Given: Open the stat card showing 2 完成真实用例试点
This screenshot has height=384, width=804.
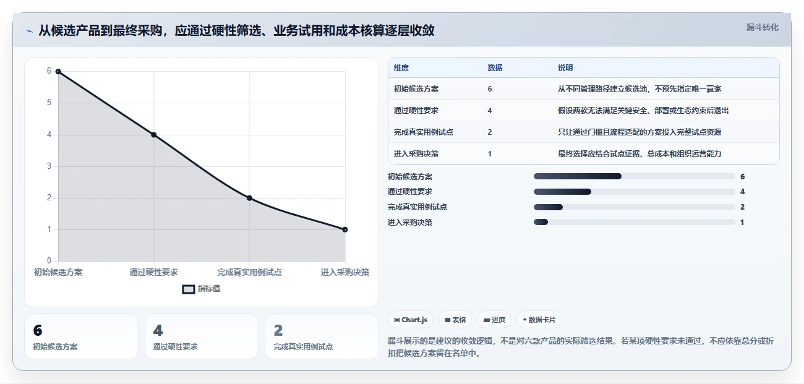Looking at the screenshot, I should click(322, 336).
